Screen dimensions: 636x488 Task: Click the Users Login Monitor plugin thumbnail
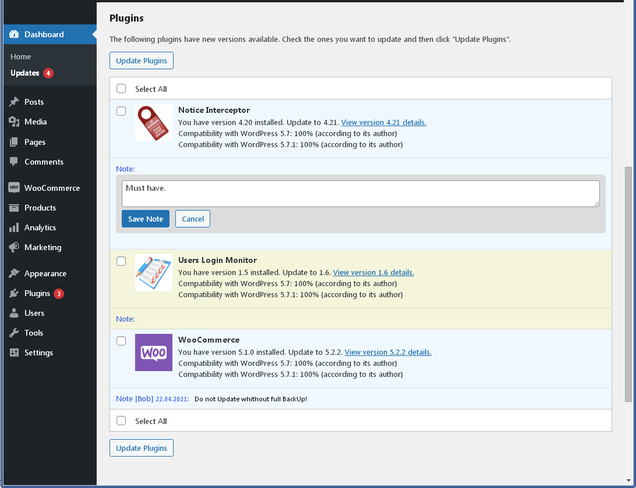tap(154, 273)
